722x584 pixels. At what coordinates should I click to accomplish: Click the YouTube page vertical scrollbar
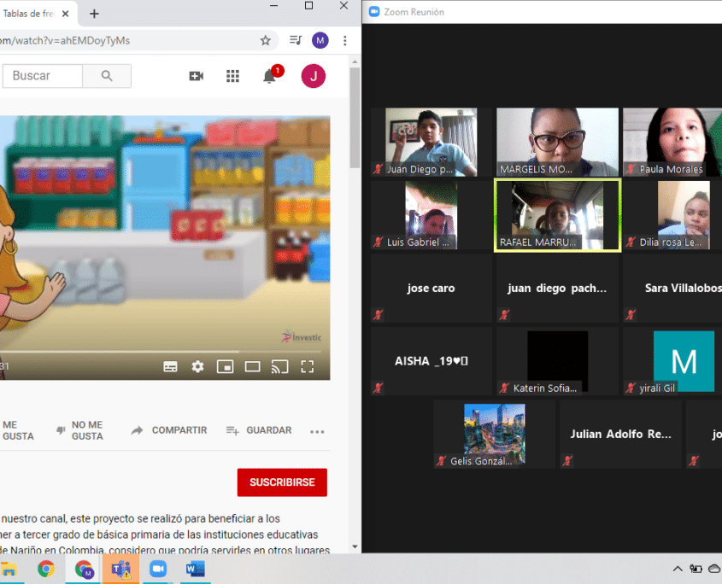(x=355, y=118)
